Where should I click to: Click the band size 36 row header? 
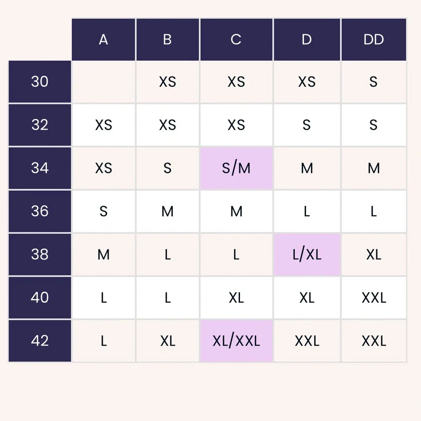40,211
